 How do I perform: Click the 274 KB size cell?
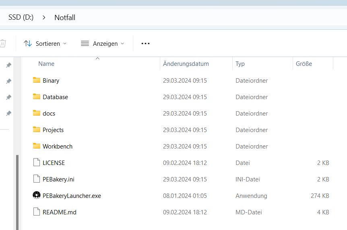click(x=320, y=196)
